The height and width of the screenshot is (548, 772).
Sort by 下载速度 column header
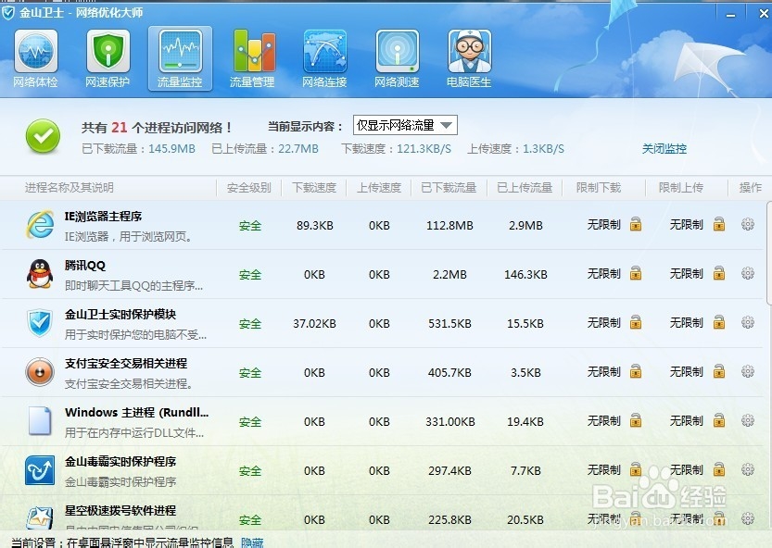tap(314, 187)
